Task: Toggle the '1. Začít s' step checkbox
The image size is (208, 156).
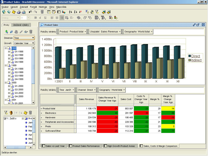Action: pos(5,119)
